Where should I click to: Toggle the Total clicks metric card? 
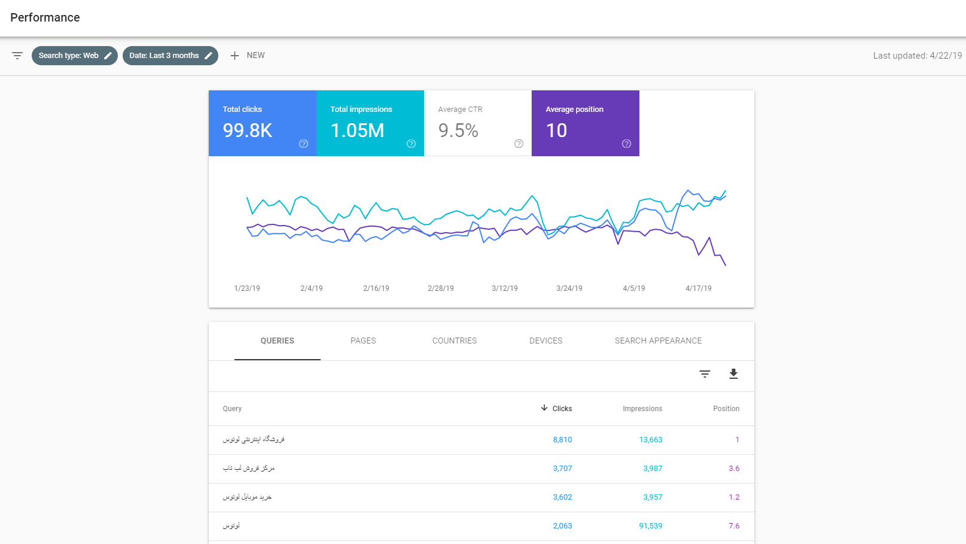[x=262, y=123]
